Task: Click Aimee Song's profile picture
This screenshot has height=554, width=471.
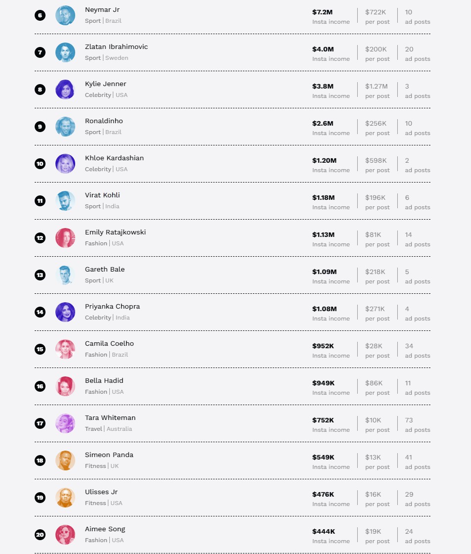Action: point(65,535)
